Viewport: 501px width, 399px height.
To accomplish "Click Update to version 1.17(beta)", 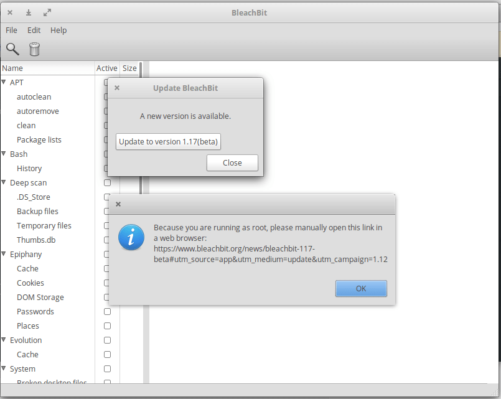I will coord(168,141).
